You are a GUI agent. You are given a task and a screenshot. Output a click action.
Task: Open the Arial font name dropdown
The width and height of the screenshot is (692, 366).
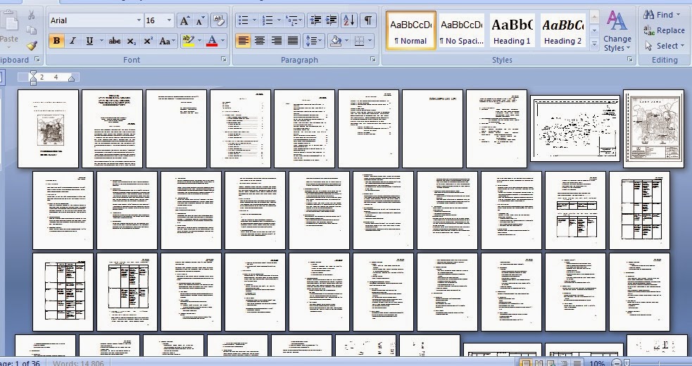click(x=139, y=20)
